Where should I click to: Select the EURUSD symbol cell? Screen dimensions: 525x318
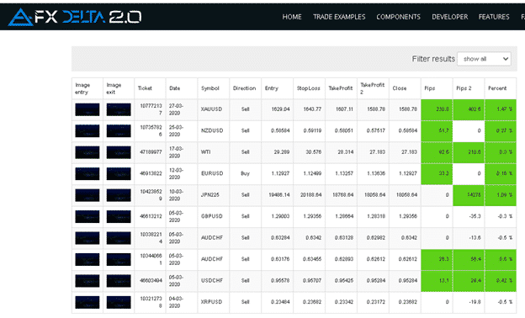(x=214, y=174)
